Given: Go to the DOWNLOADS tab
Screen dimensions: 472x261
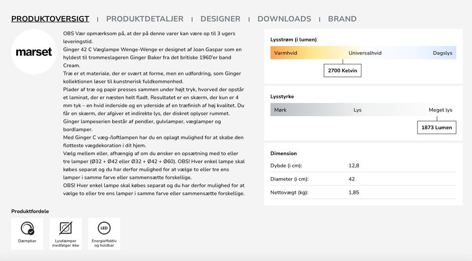Looking at the screenshot, I should tap(284, 19).
